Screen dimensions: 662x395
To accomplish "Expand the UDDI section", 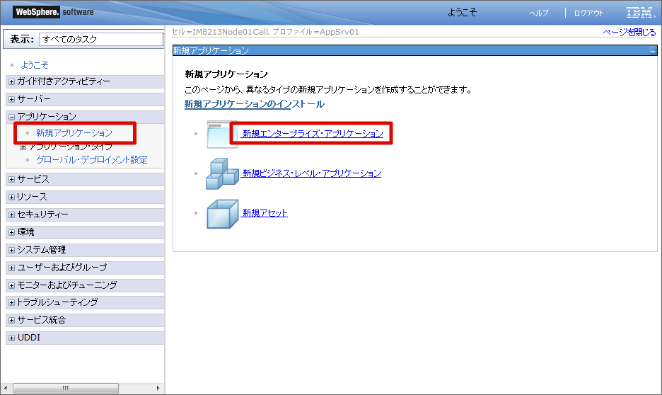I will [12, 338].
